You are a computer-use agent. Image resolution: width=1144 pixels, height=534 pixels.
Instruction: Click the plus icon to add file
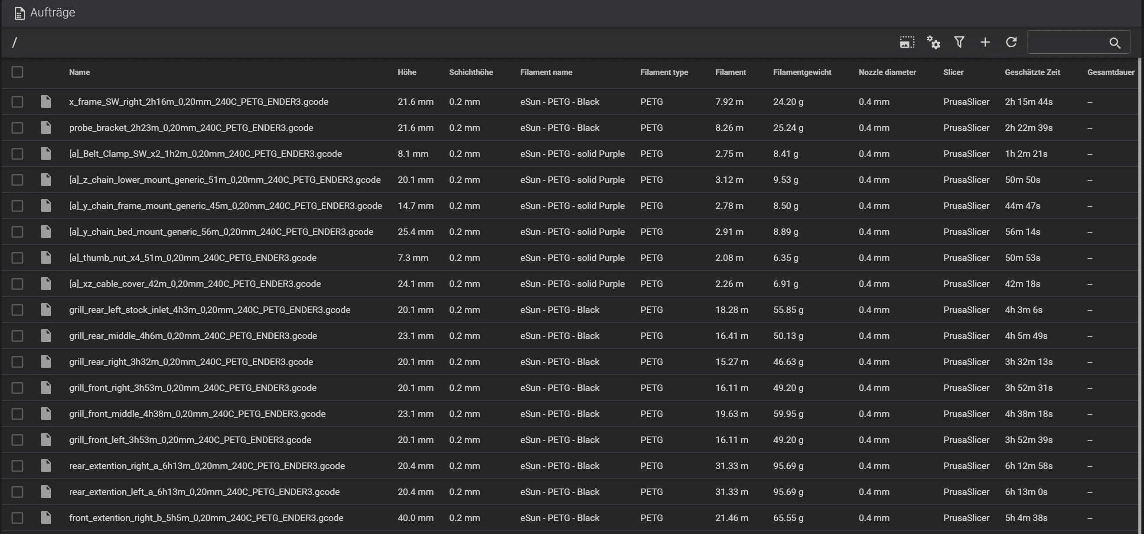pos(985,42)
